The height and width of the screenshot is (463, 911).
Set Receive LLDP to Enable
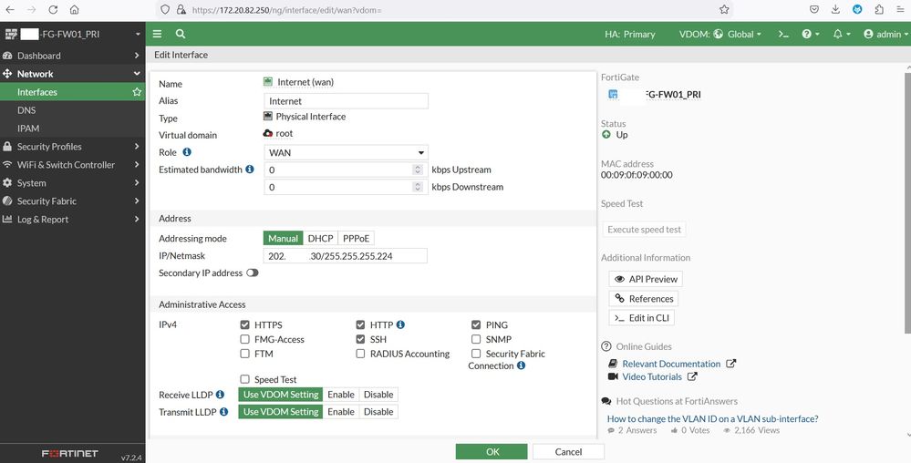341,395
